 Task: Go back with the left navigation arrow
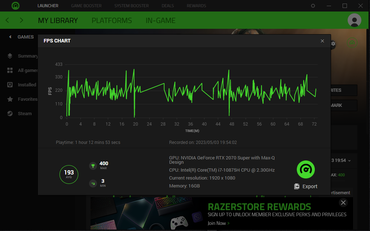pyautogui.click(x=7, y=20)
